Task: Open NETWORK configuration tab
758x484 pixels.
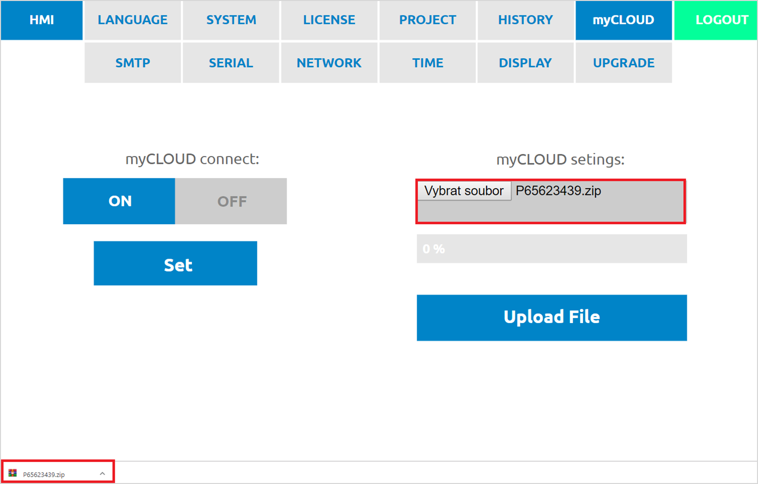Action: pos(329,63)
